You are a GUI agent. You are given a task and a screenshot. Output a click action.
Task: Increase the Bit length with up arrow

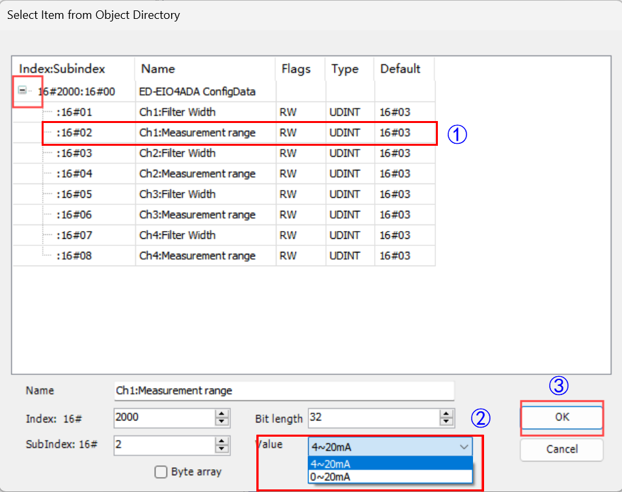pos(446,413)
